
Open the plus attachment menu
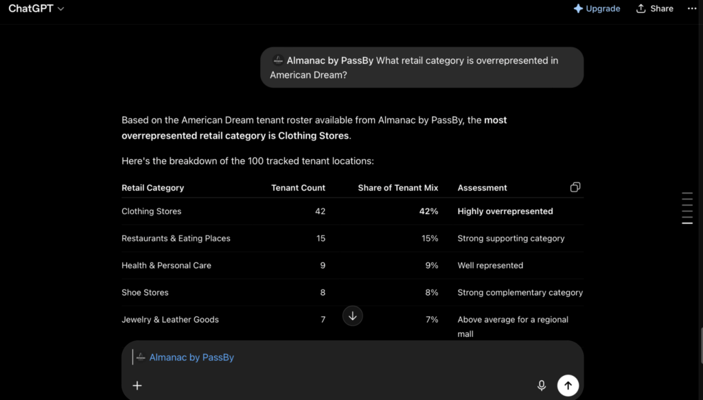pyautogui.click(x=137, y=385)
